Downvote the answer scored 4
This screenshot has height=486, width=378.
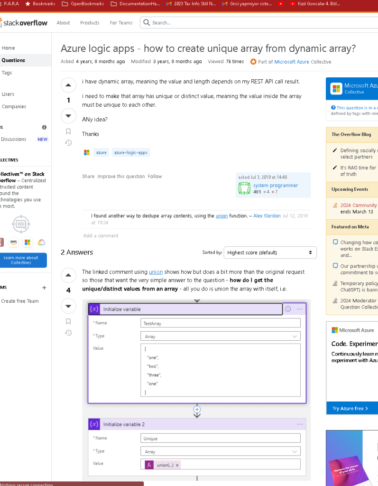68,306
